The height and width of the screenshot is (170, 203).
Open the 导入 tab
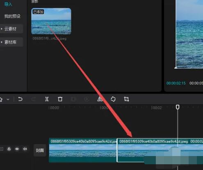[x=8, y=5]
